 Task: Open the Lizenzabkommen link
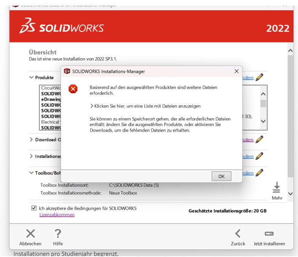point(57,215)
